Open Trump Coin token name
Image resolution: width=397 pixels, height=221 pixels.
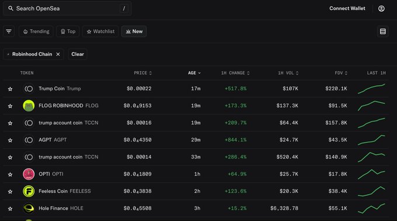(51, 89)
